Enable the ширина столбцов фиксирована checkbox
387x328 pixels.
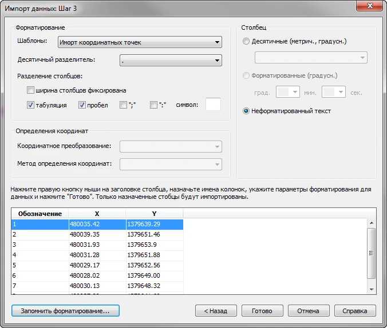[x=30, y=90]
